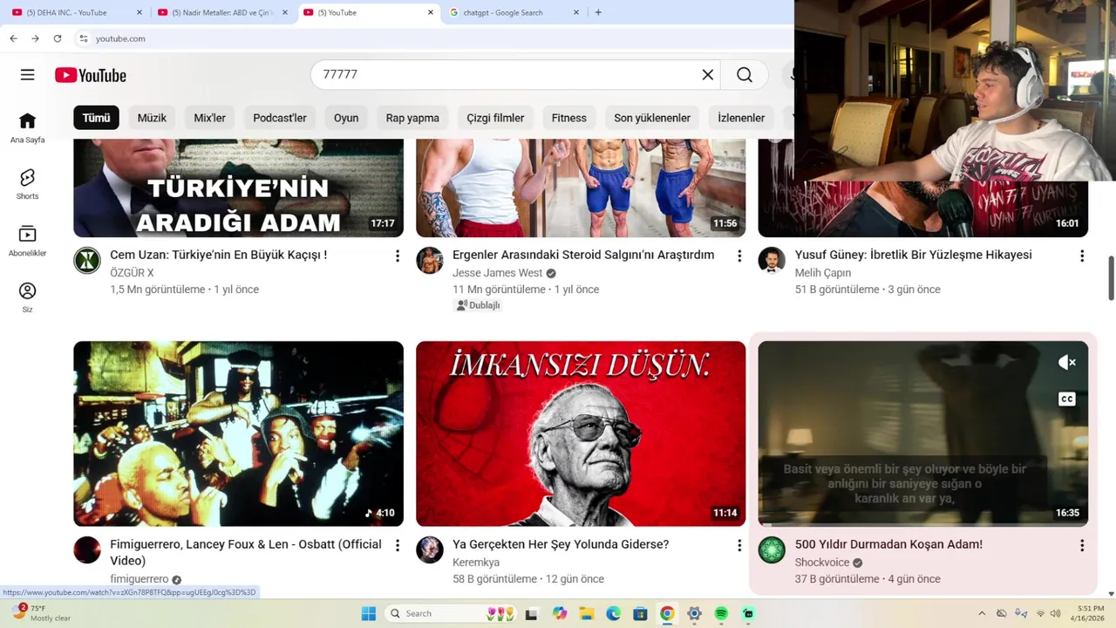Select the Mix'ler filter chip
Screen dimensions: 1116x628
pos(209,118)
